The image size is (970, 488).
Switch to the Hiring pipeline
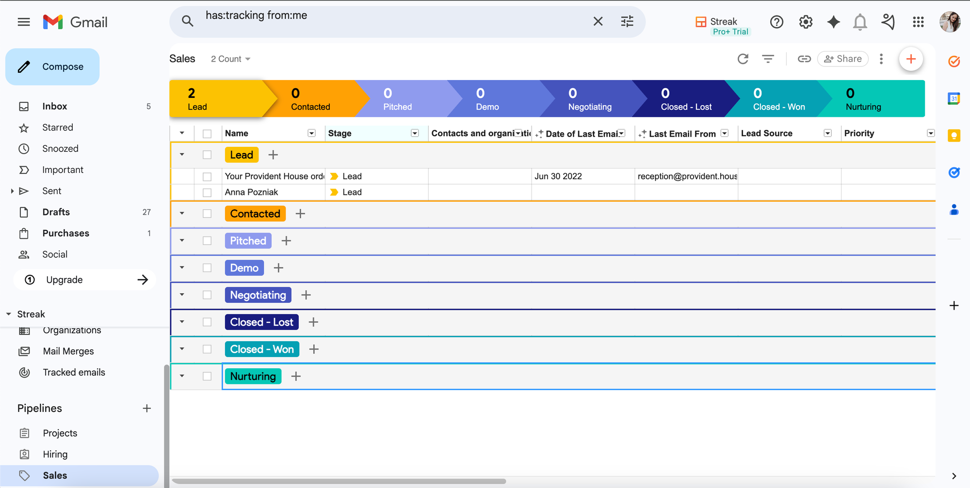click(55, 454)
